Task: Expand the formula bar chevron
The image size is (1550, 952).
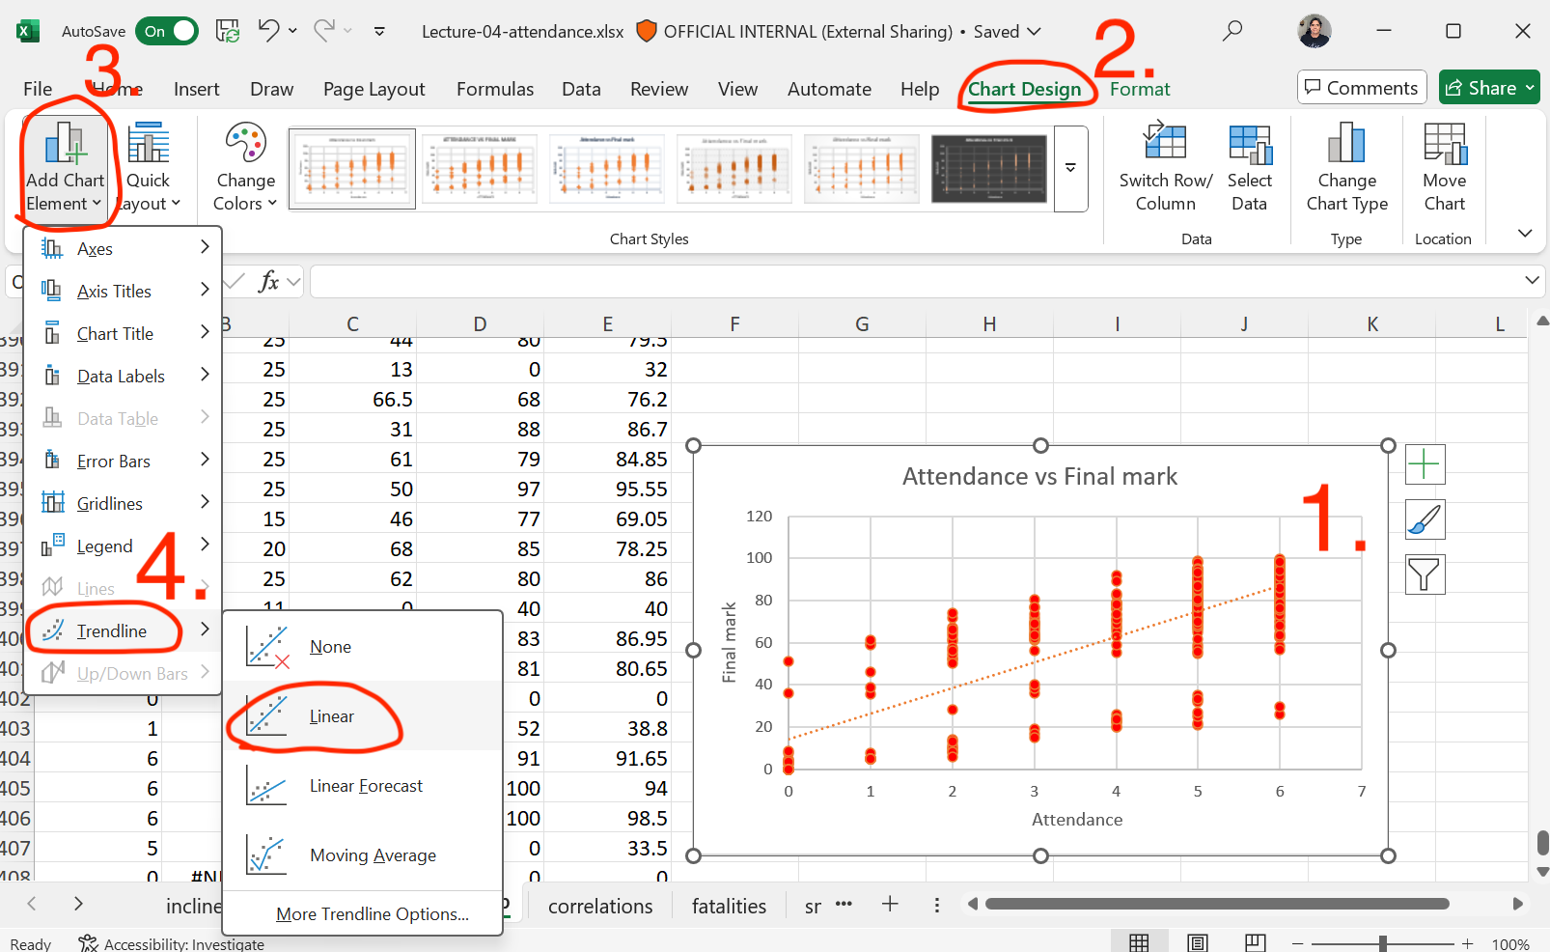Action: point(1532,280)
